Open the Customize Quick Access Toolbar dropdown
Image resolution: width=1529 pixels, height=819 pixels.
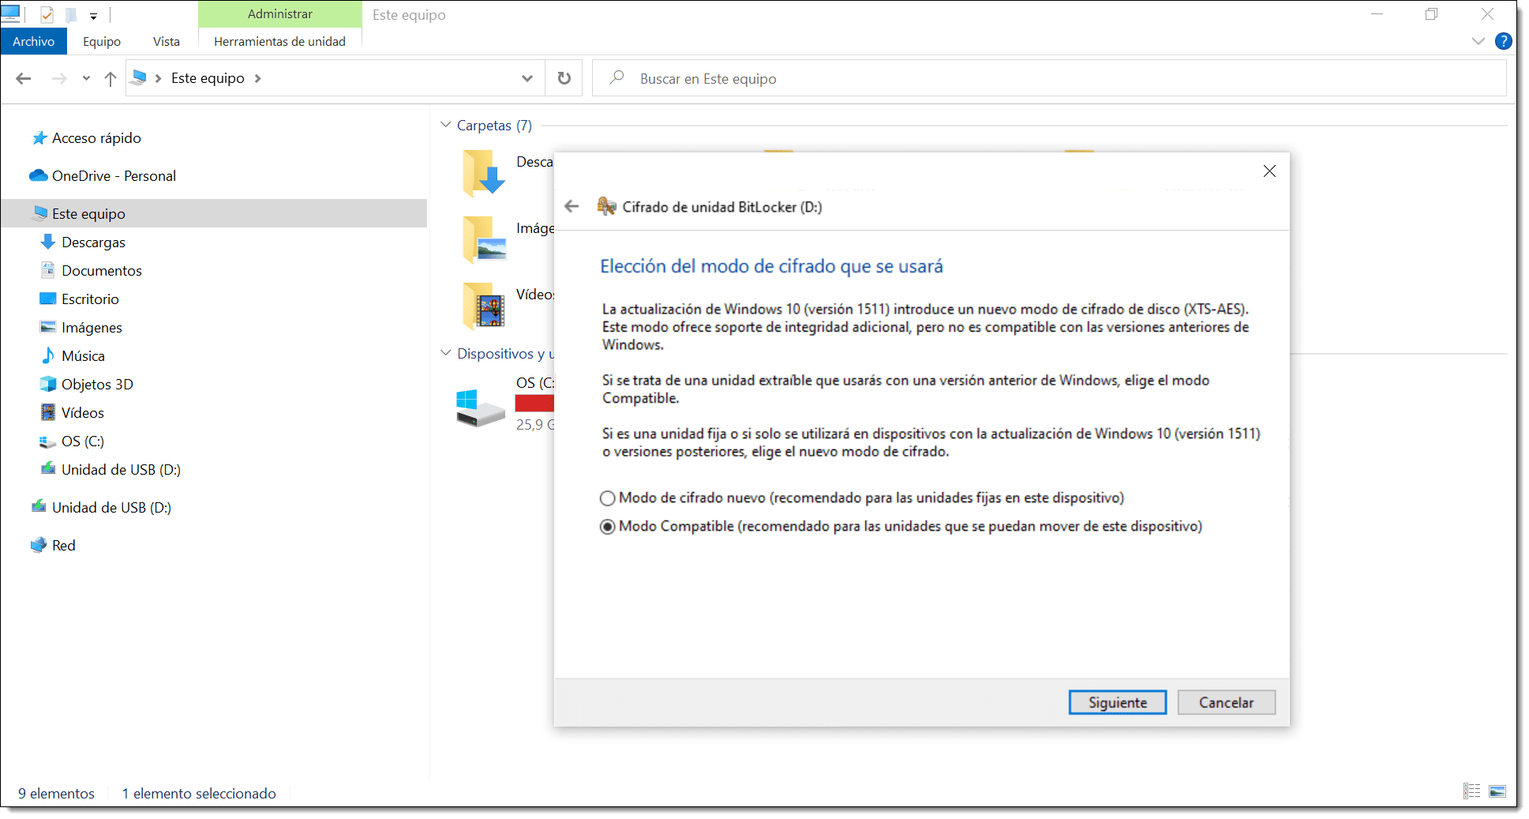click(x=93, y=15)
